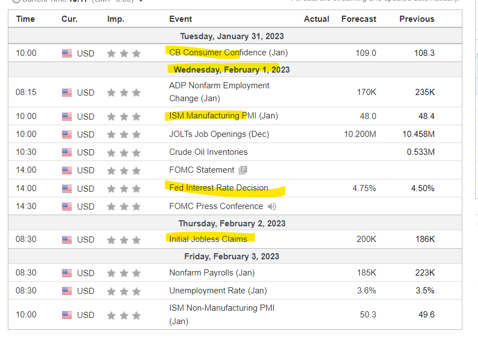Click the importance stars for Unemployment Rate

point(124,291)
